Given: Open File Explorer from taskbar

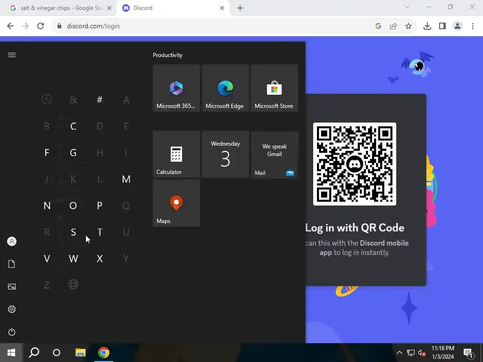Looking at the screenshot, I should [x=80, y=353].
